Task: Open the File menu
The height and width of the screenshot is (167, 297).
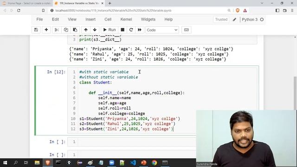Action: (39, 19)
